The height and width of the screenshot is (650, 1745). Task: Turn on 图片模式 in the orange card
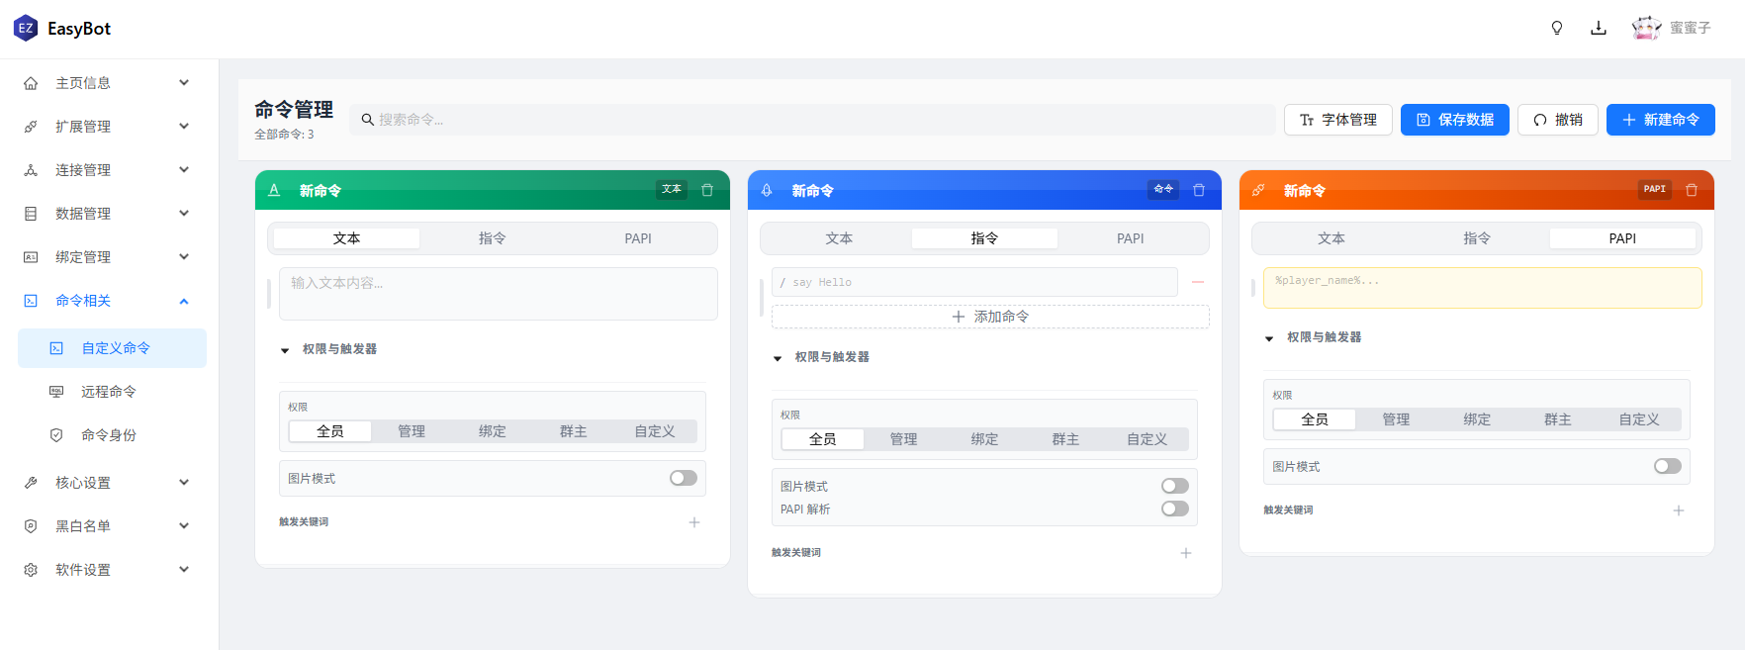tap(1668, 466)
